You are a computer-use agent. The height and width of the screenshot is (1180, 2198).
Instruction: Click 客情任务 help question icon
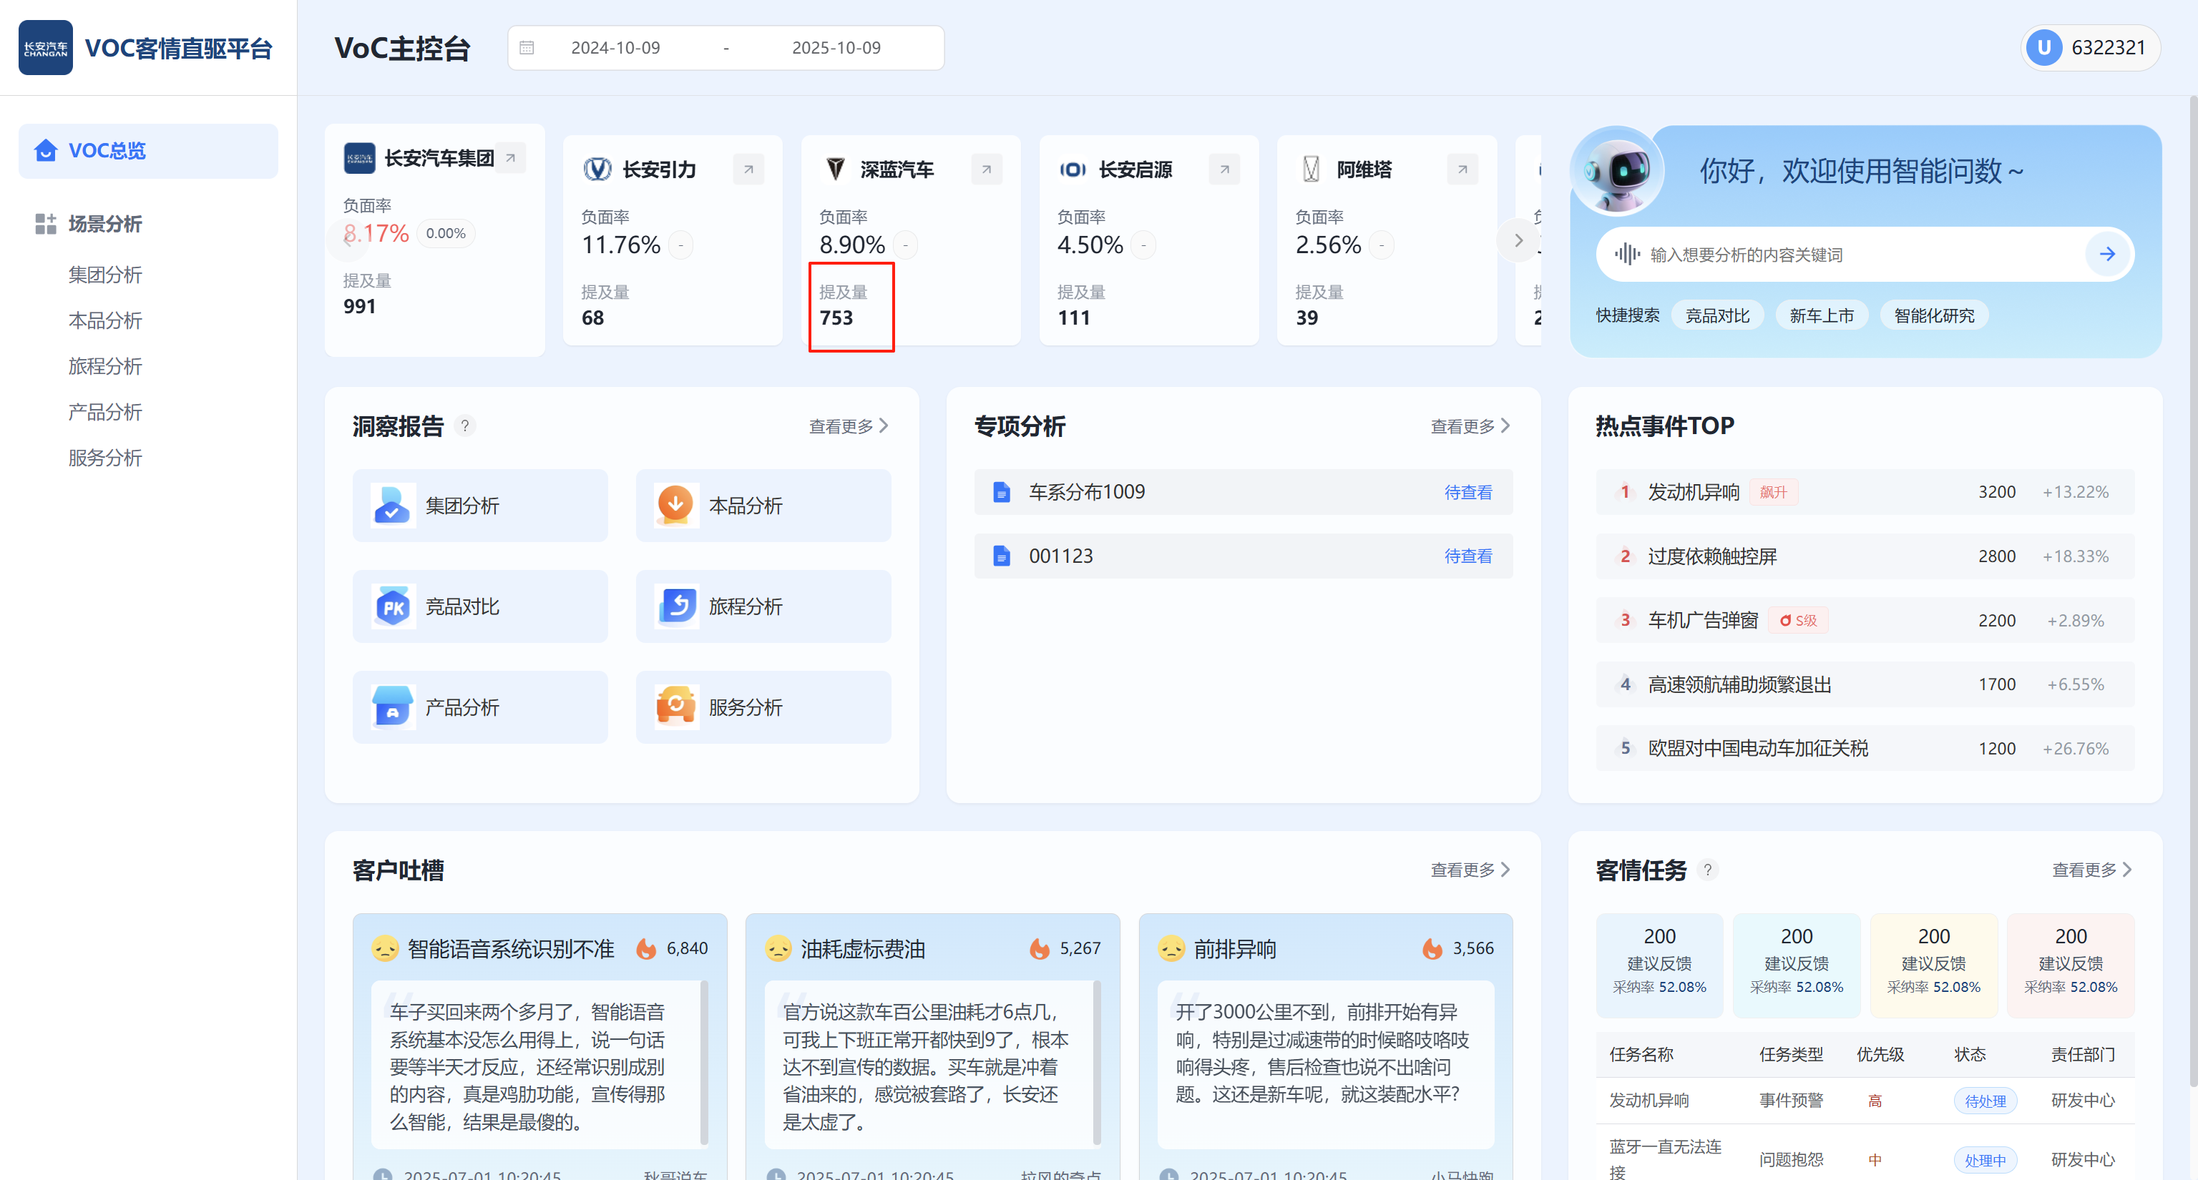(1706, 870)
